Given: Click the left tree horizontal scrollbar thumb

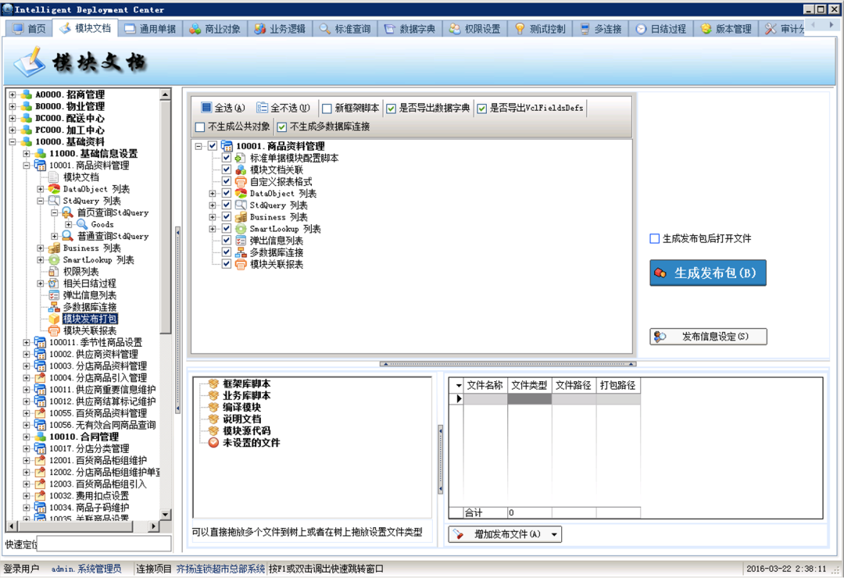Looking at the screenshot, I should [75, 526].
